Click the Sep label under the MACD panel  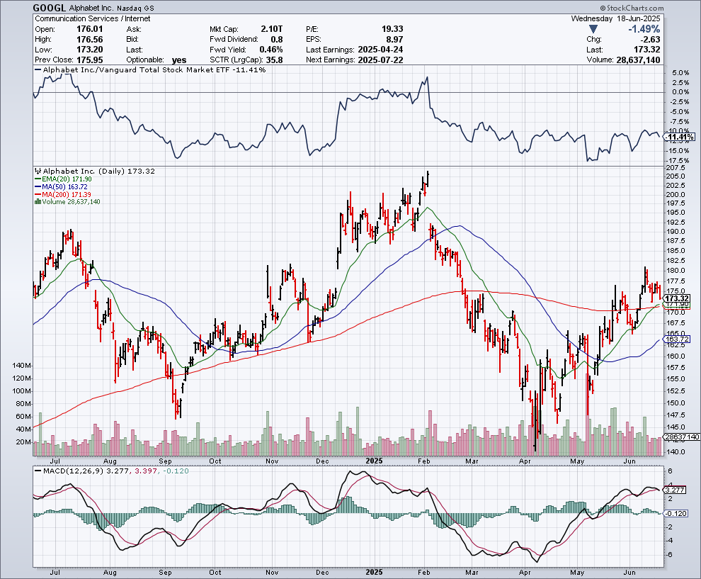click(x=165, y=573)
